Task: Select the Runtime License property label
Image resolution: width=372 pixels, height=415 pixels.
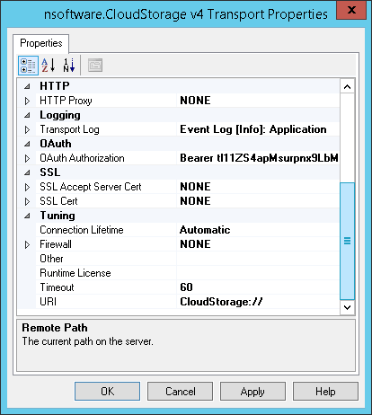Action: (x=75, y=273)
